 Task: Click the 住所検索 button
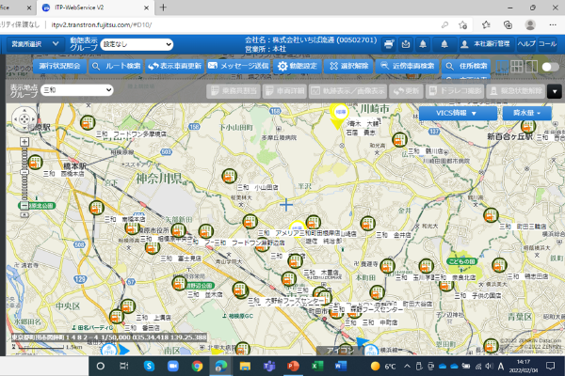pyautogui.click(x=467, y=67)
